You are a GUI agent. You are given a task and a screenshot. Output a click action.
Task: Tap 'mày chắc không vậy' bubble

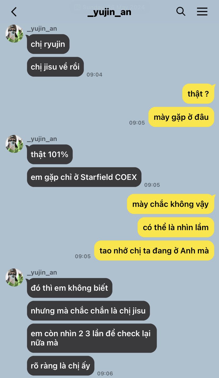pos(171,204)
